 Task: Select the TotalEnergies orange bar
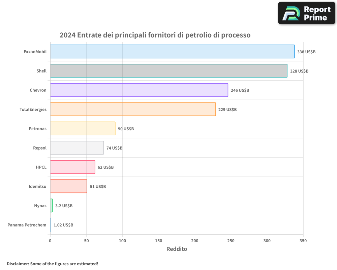point(133,109)
